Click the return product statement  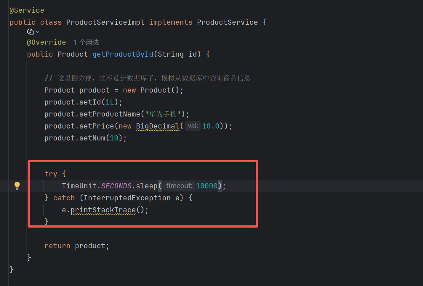[x=77, y=246]
